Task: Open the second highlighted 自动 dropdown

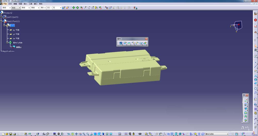Action: (19, 8)
